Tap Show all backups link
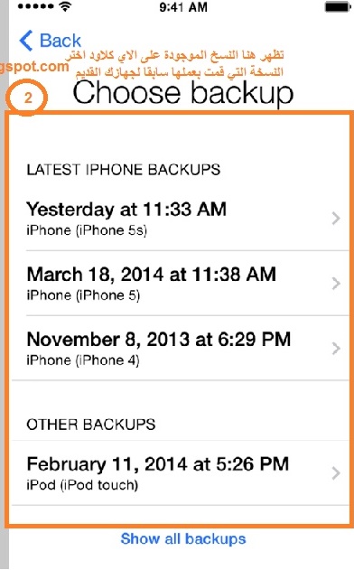 [x=183, y=538]
